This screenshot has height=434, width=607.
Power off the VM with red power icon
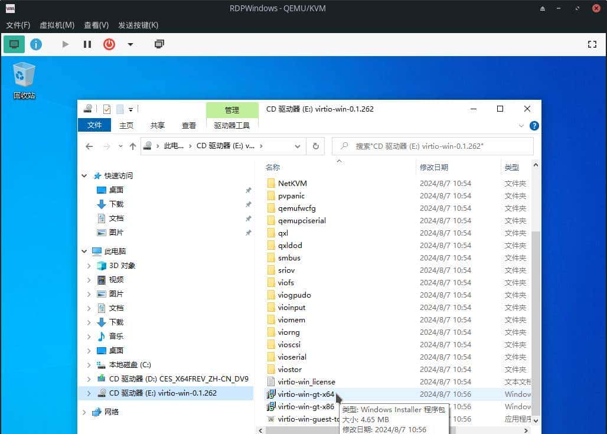[109, 44]
